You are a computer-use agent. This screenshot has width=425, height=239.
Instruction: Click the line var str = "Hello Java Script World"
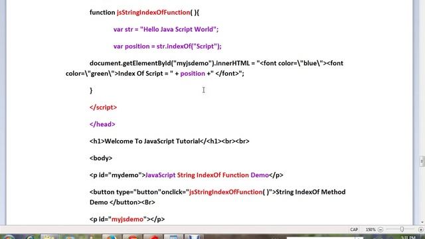pyautogui.click(x=166, y=29)
